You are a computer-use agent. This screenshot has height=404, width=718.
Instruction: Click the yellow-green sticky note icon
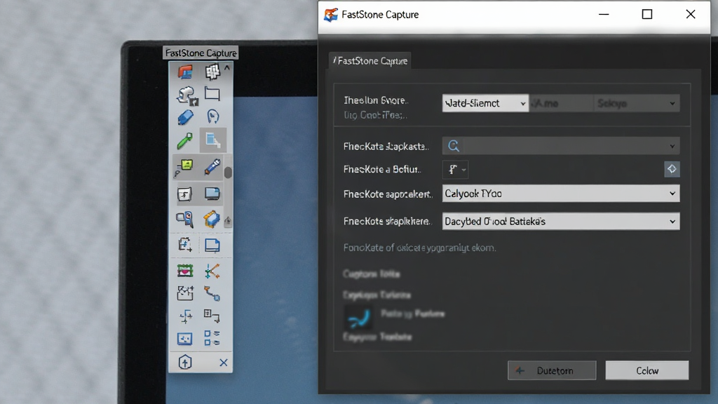coord(184,167)
